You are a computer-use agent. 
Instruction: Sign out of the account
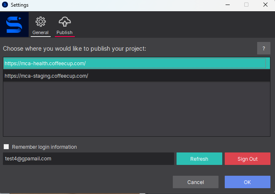click(248, 159)
